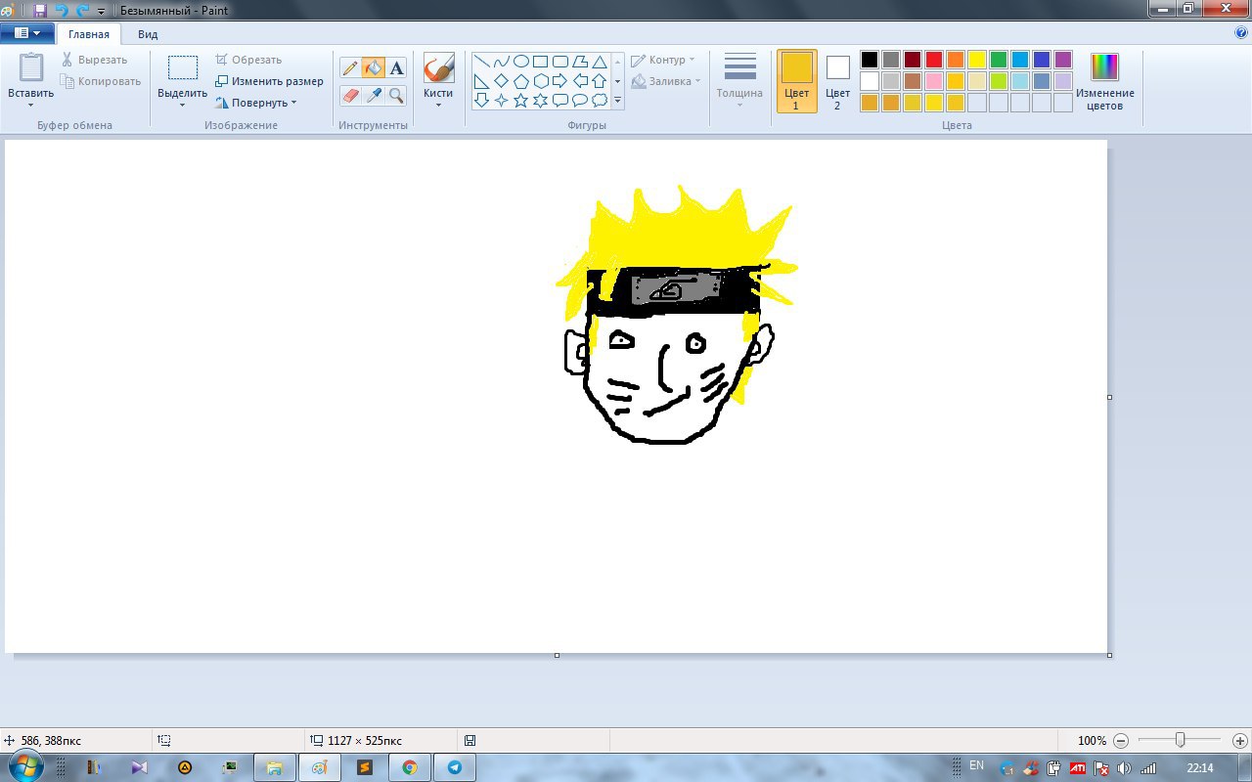
Task: Open Sublime Text from the taskbar
Action: [x=364, y=767]
